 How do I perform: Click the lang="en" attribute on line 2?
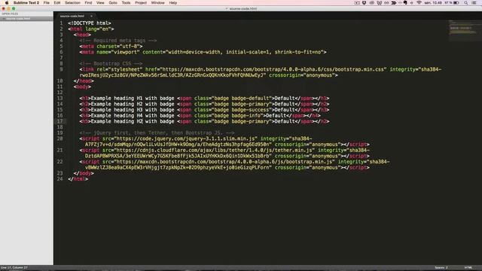(98, 29)
